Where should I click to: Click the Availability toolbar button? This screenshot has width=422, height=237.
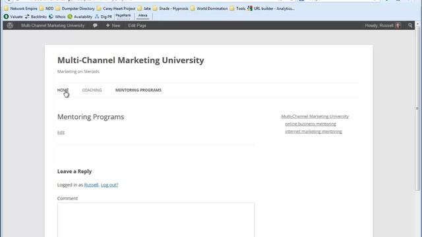80,16
